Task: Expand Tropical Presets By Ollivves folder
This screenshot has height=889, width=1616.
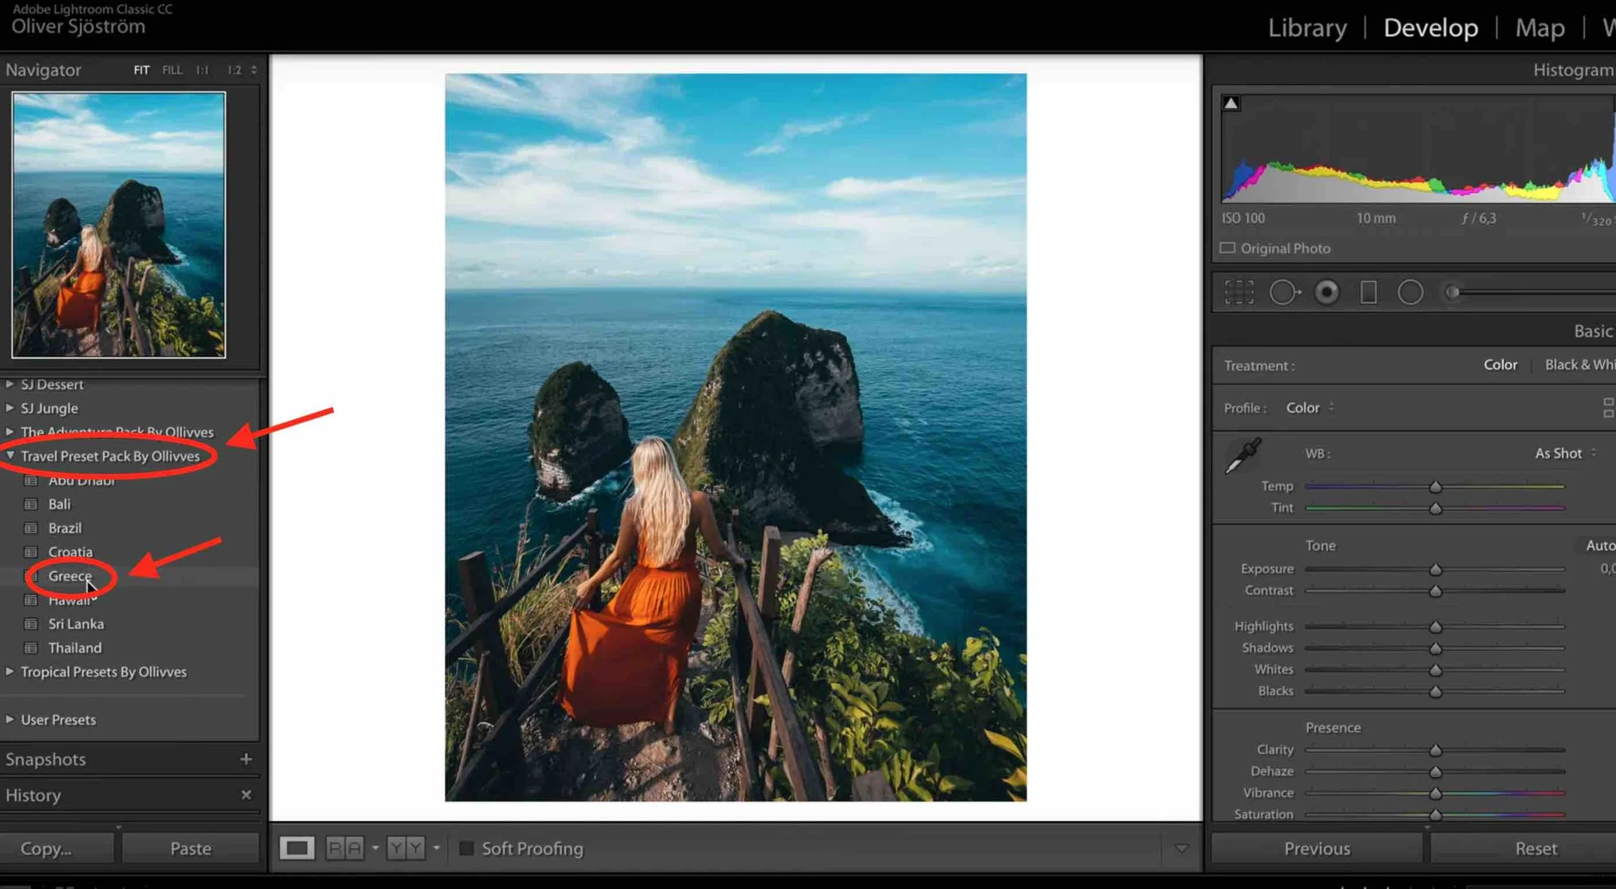Action: [x=10, y=672]
